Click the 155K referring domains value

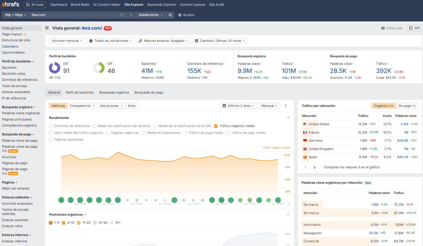194,71
